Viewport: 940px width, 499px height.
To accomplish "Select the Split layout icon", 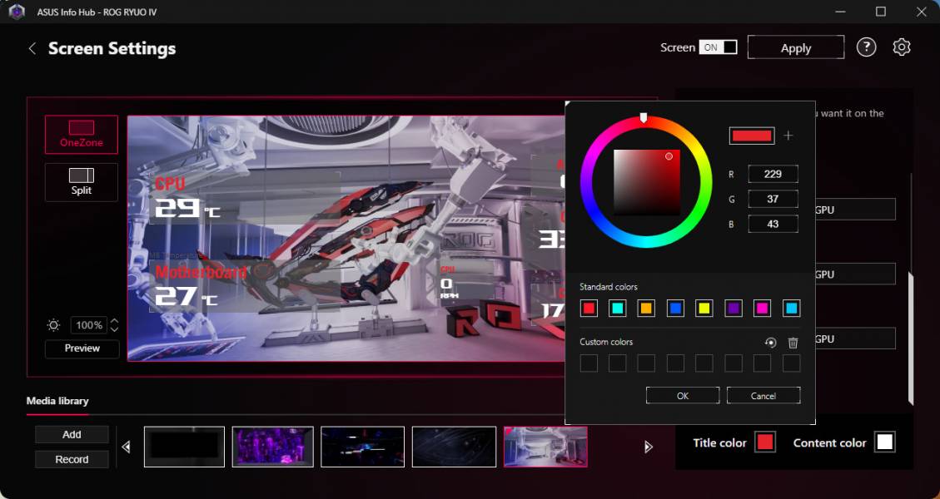I will (80, 181).
